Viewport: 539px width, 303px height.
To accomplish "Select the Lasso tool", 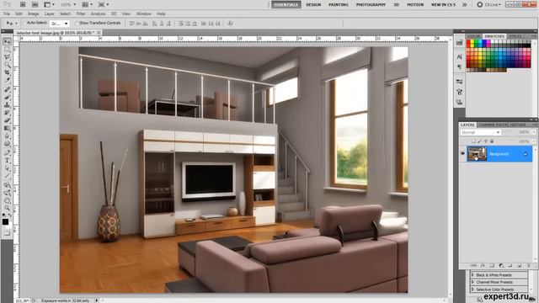I will click(x=7, y=57).
